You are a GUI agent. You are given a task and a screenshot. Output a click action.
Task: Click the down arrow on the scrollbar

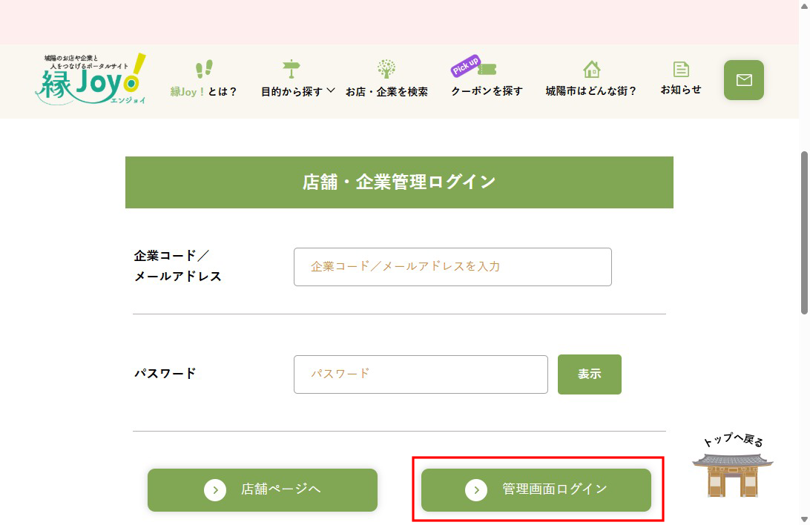coord(804,518)
